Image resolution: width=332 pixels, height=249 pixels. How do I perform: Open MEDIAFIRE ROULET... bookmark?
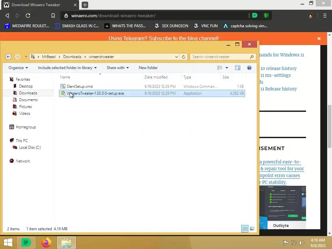pos(27,26)
